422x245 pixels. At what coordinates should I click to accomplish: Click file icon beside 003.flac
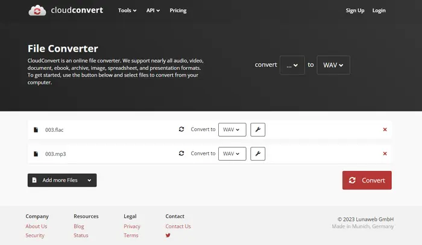pyautogui.click(x=36, y=130)
